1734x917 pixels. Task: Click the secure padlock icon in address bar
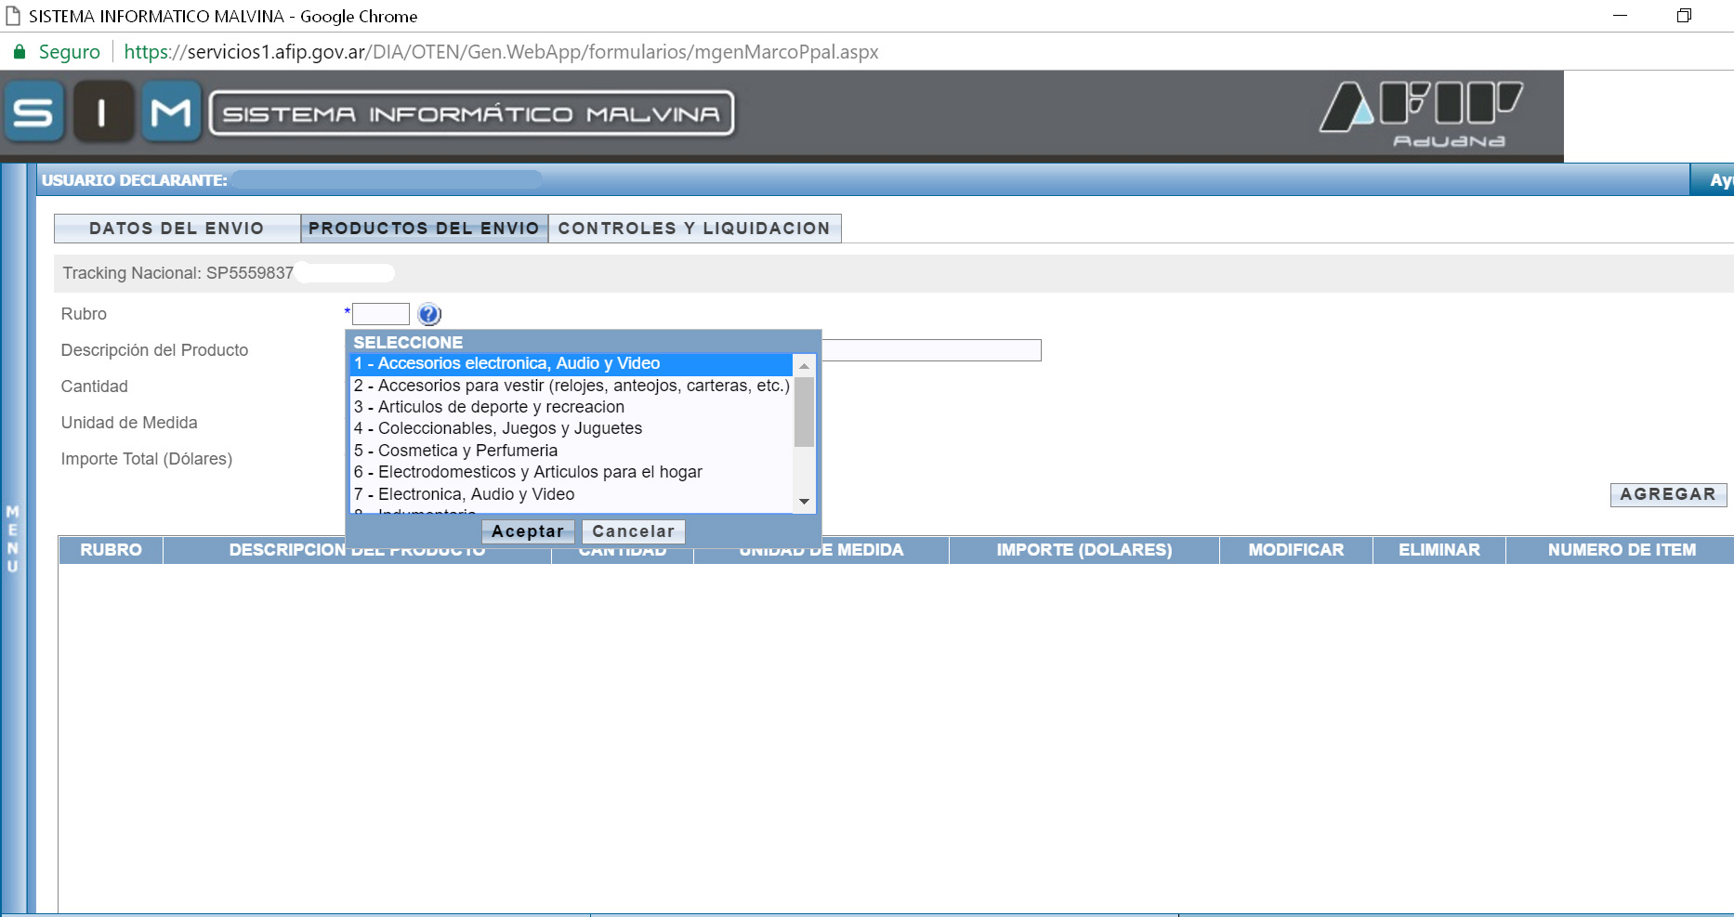[19, 52]
